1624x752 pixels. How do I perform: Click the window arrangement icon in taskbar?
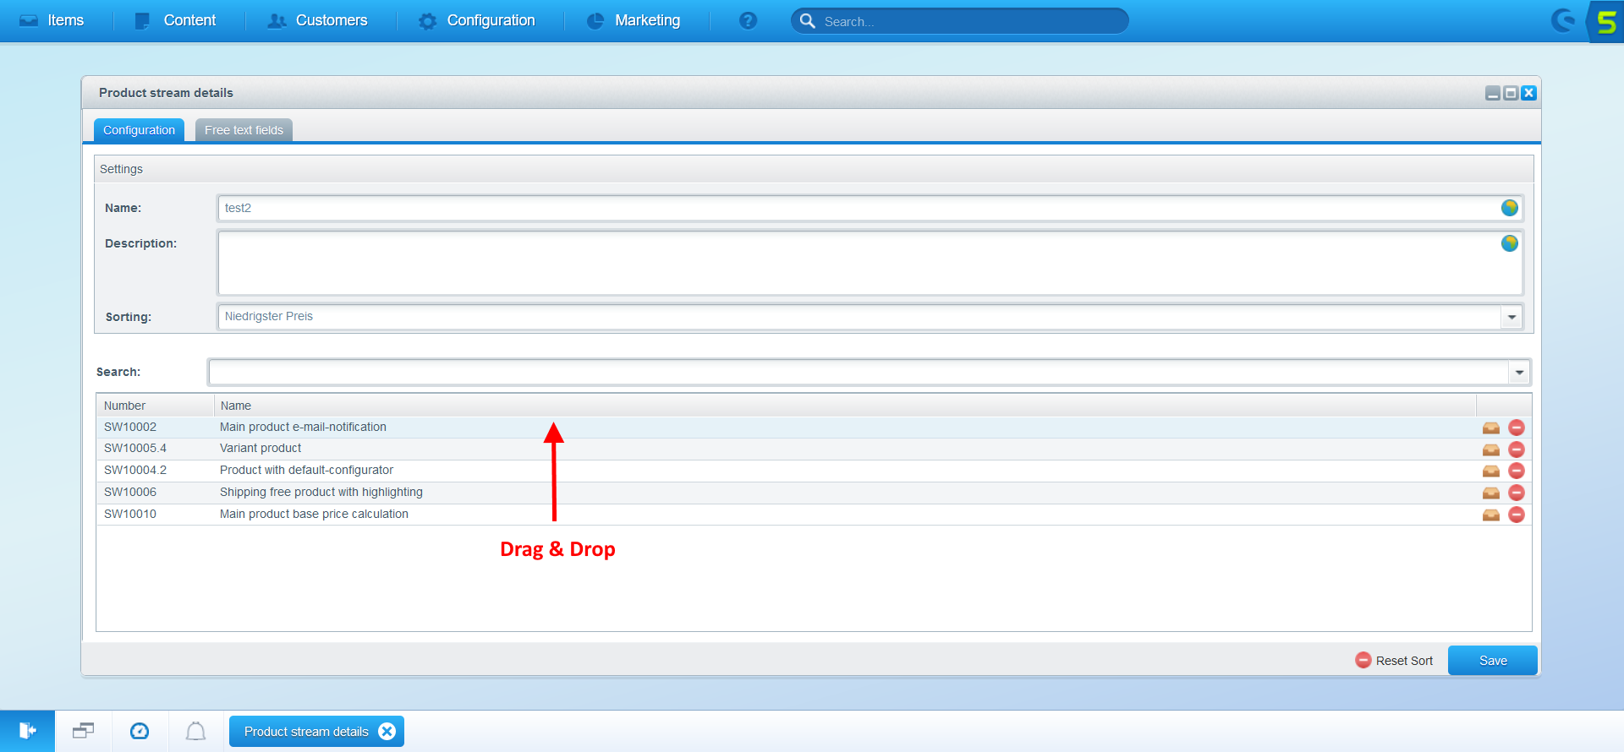(x=83, y=731)
